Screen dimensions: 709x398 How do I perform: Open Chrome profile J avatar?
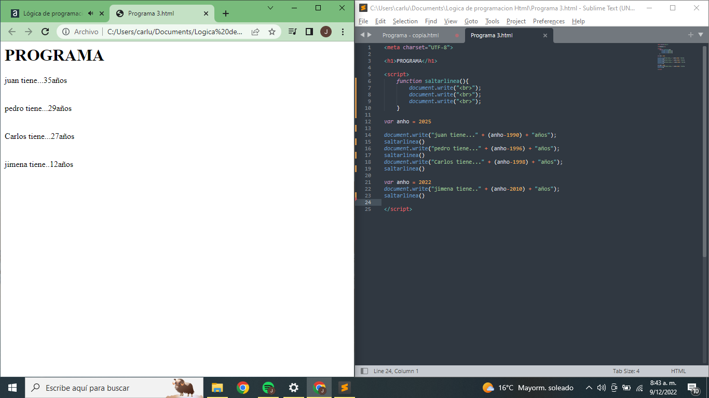coord(326,32)
